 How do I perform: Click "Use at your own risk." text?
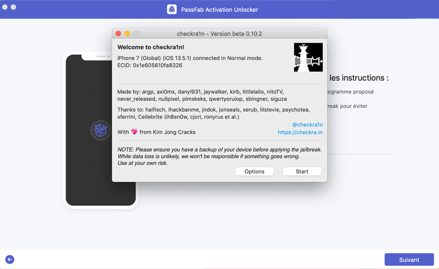click(143, 163)
